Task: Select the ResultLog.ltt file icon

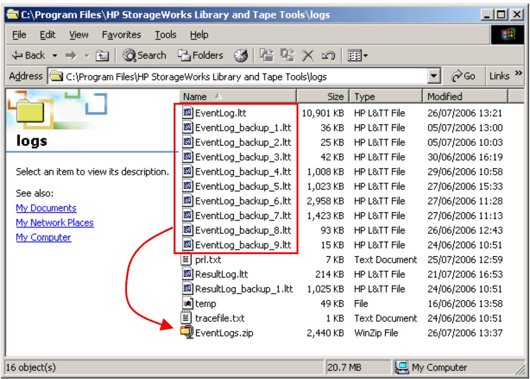Action: 187,275
